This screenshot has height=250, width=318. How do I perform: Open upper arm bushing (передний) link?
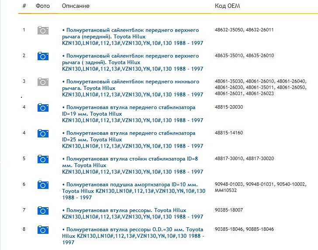click(133, 37)
